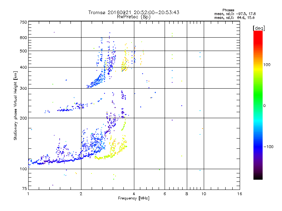282x211 pixels.
Task: Click the '400' y-axis tick label
Action: coord(23,68)
